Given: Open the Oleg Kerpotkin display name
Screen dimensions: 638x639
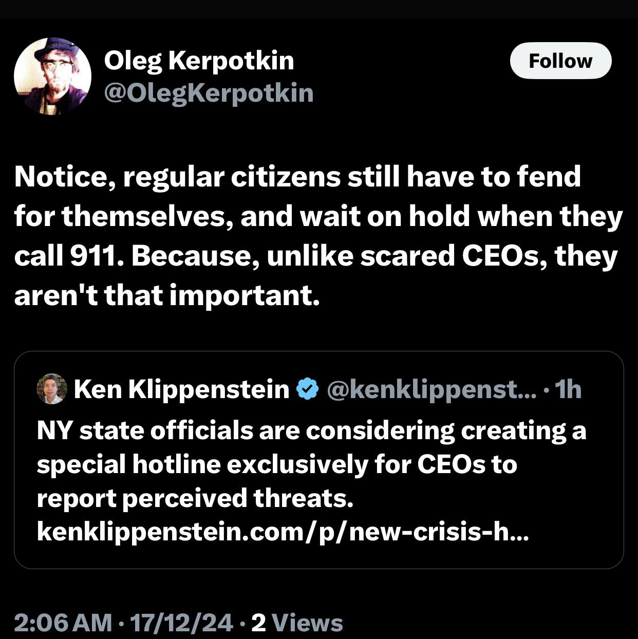Looking at the screenshot, I should [x=199, y=61].
